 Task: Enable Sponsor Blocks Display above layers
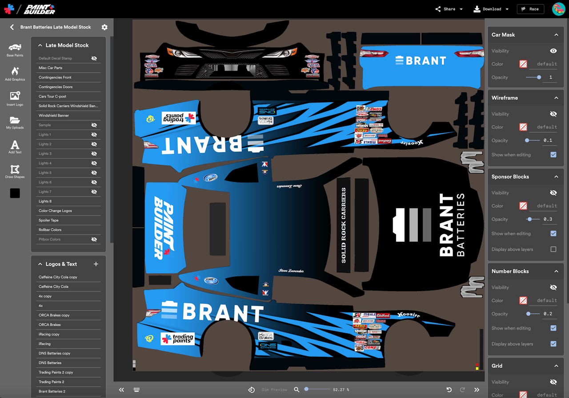tap(553, 249)
